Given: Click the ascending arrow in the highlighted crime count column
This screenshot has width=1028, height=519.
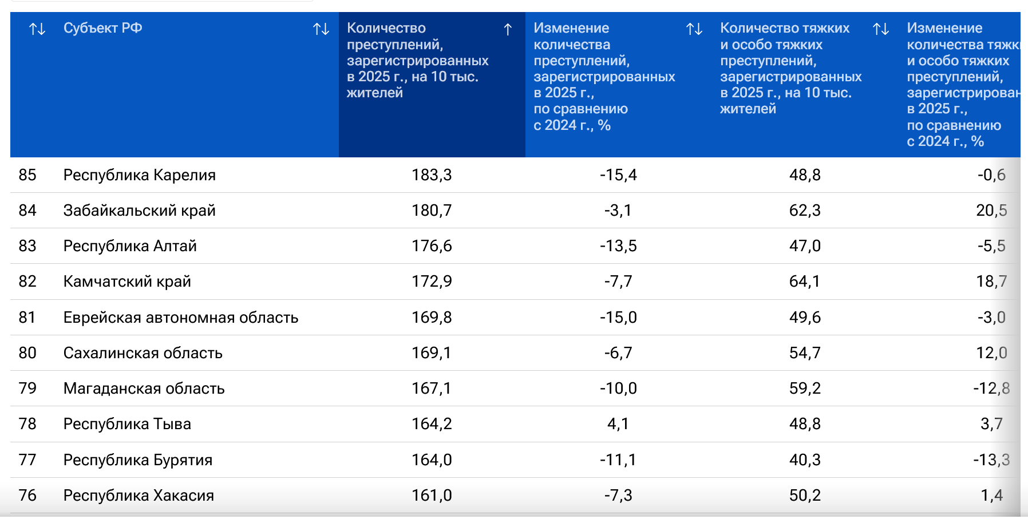Looking at the screenshot, I should click(508, 29).
